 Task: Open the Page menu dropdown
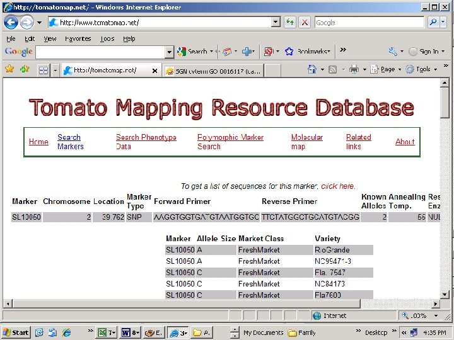pyautogui.click(x=388, y=69)
